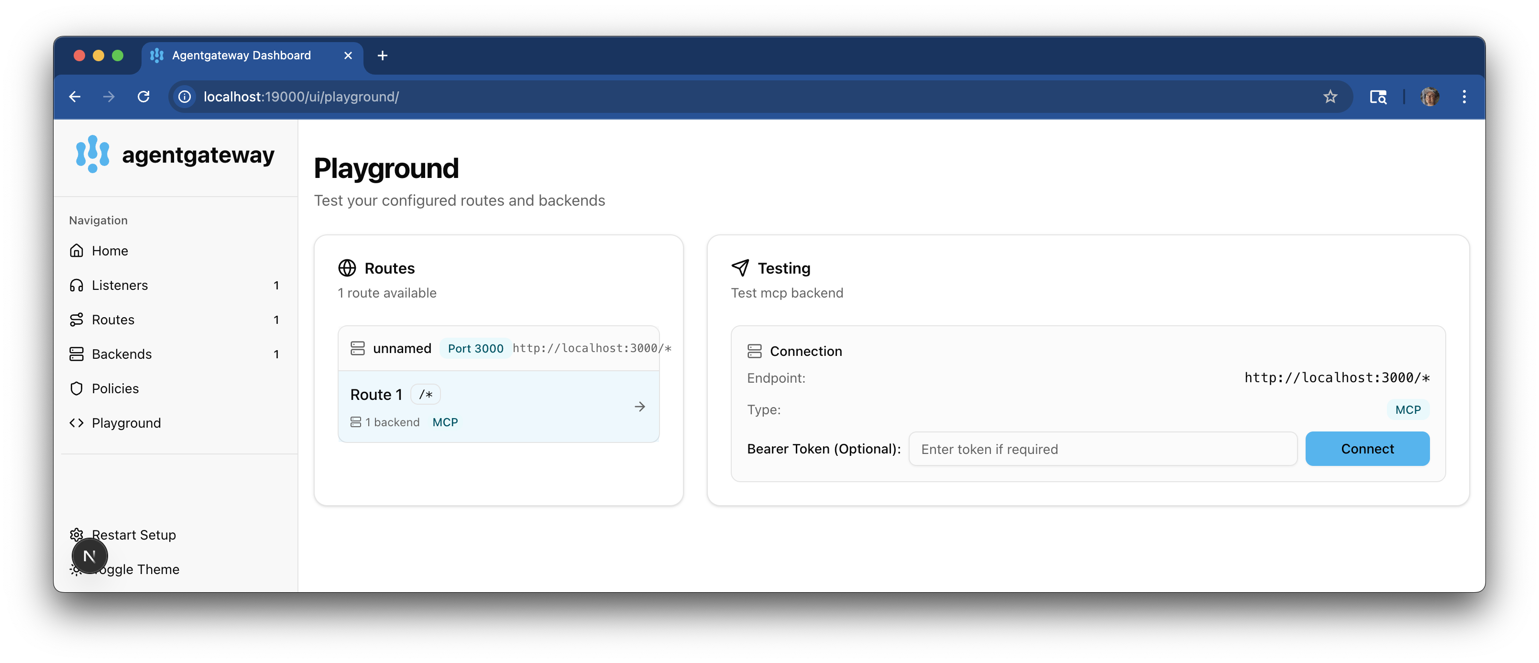Select the Route 1 card

pyautogui.click(x=498, y=407)
